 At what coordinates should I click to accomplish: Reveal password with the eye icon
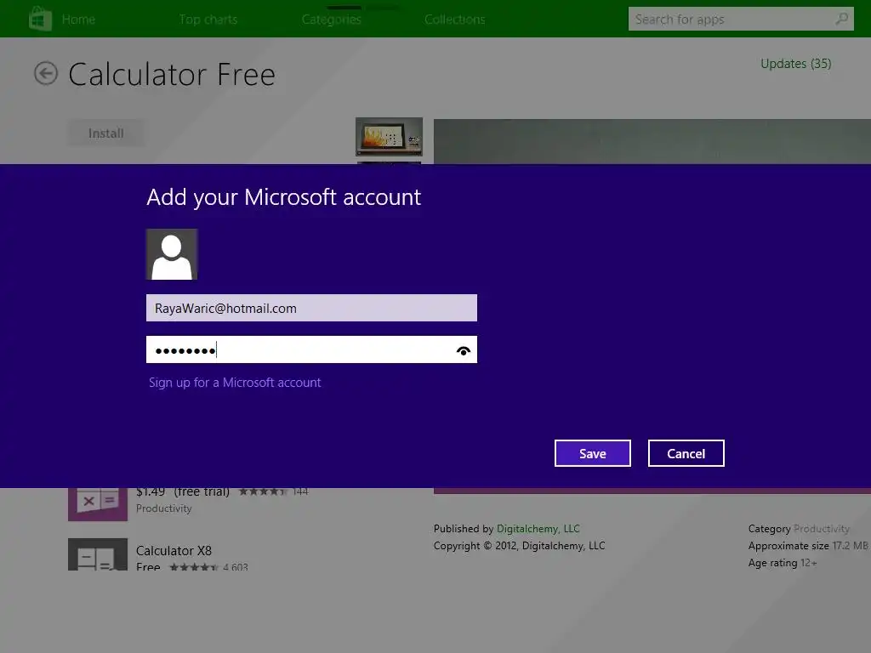[464, 350]
